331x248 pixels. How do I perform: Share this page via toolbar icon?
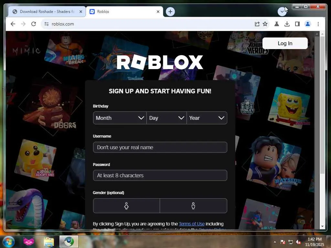[257, 24]
